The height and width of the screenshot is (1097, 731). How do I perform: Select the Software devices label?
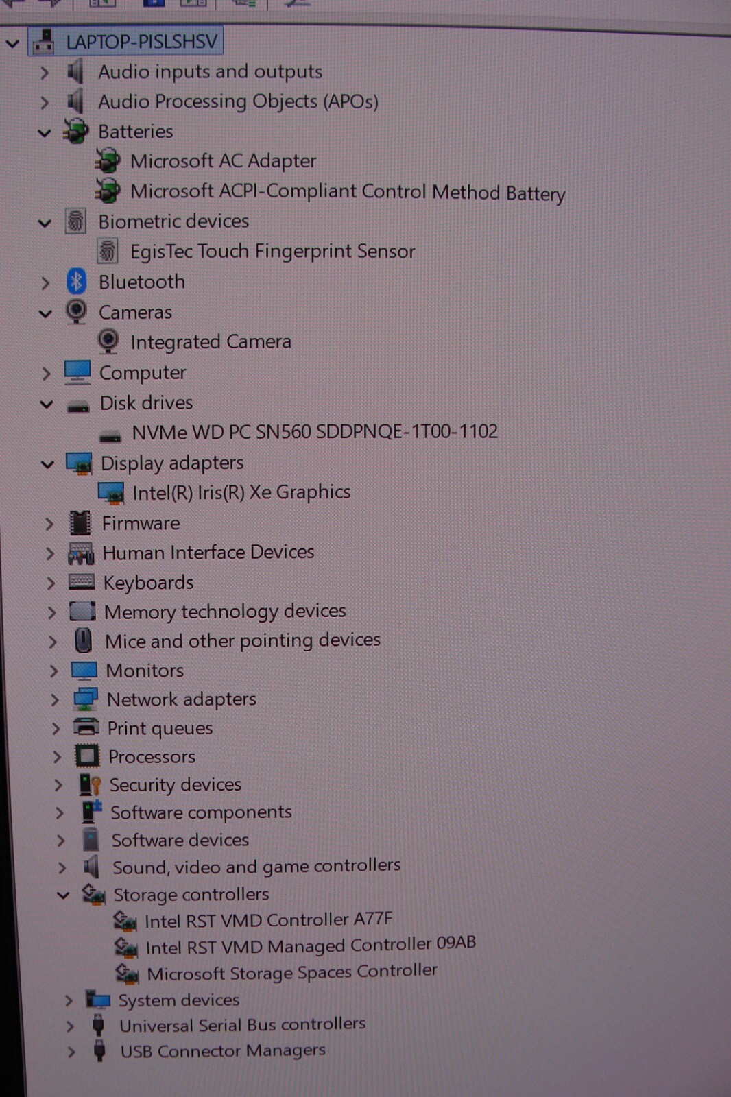coord(180,840)
